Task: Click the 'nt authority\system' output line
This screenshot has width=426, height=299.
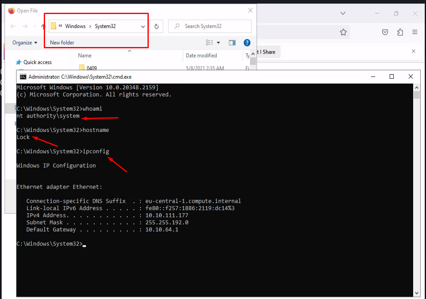Action: [48, 116]
